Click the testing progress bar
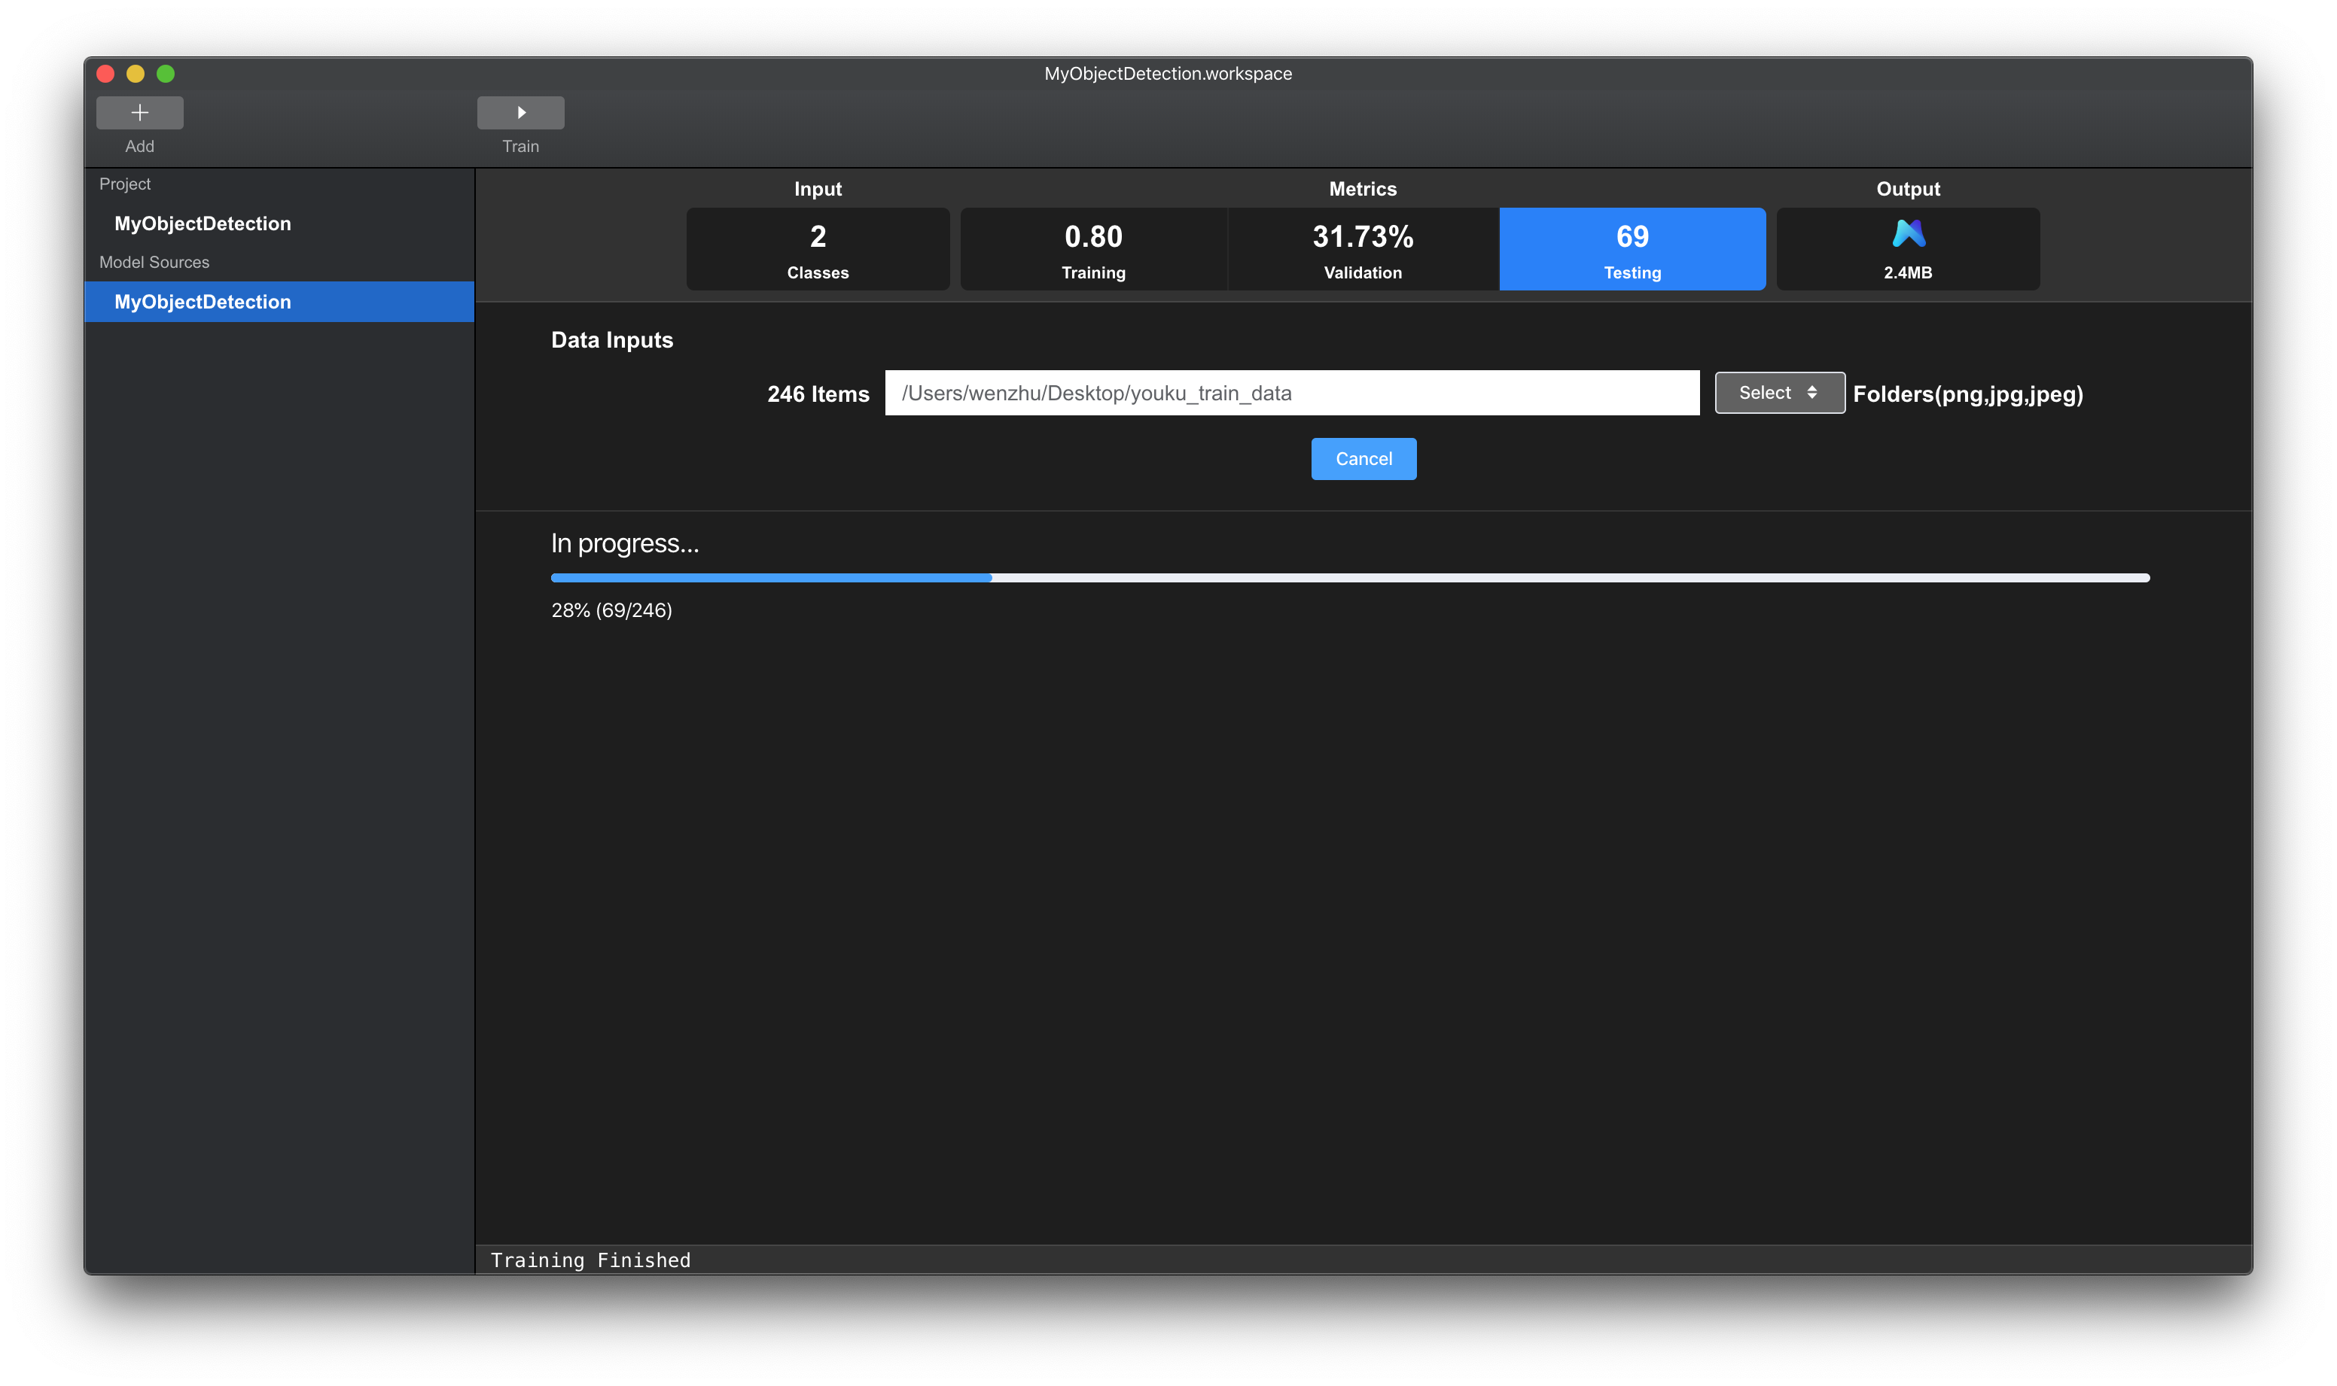Image resolution: width=2337 pixels, height=1386 pixels. [x=1350, y=578]
